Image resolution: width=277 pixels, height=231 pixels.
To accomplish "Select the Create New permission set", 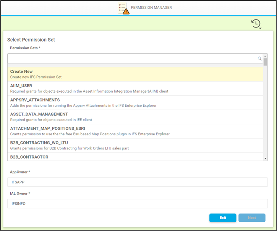I will [135, 74].
